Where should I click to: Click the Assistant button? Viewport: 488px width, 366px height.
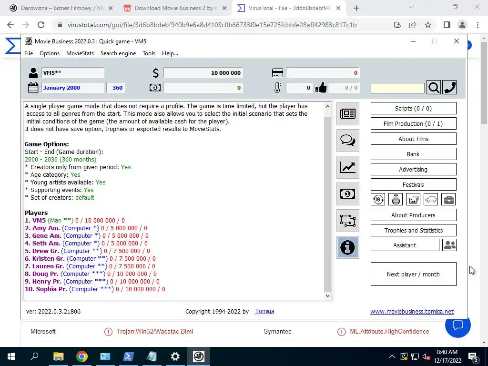[x=405, y=245]
